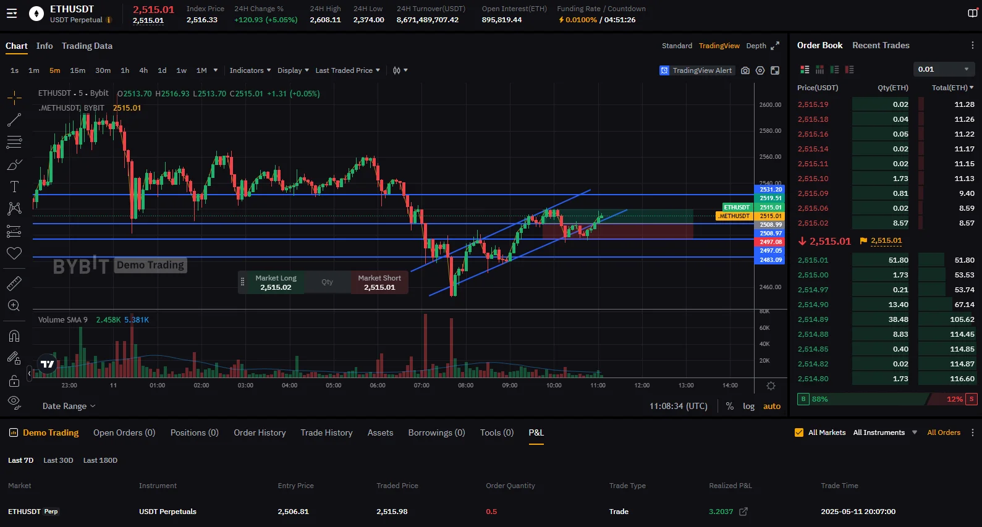Enter fullscreen chart mode in the toolbar
Screen dimensions: 982x527
coord(775,70)
